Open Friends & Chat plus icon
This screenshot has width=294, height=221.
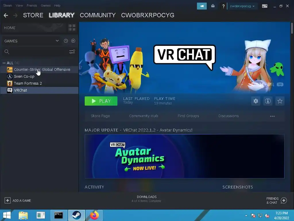tap(284, 201)
